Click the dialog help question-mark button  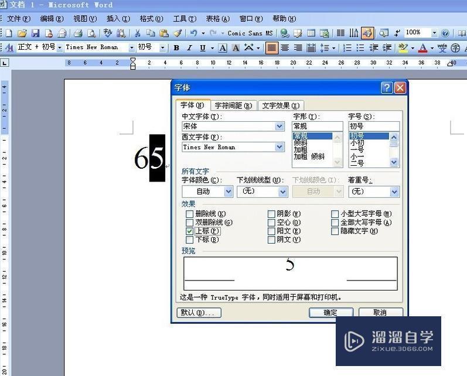387,87
